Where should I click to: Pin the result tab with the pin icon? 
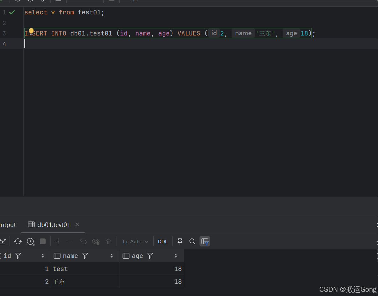180,241
